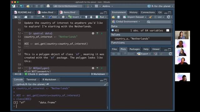200x112 pixels.
Task: Open the Insert chunk dropdown
Action: (x=75, y=17)
